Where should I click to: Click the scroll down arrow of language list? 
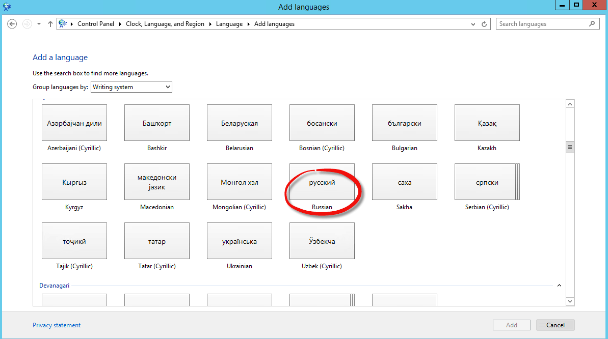[x=570, y=301]
